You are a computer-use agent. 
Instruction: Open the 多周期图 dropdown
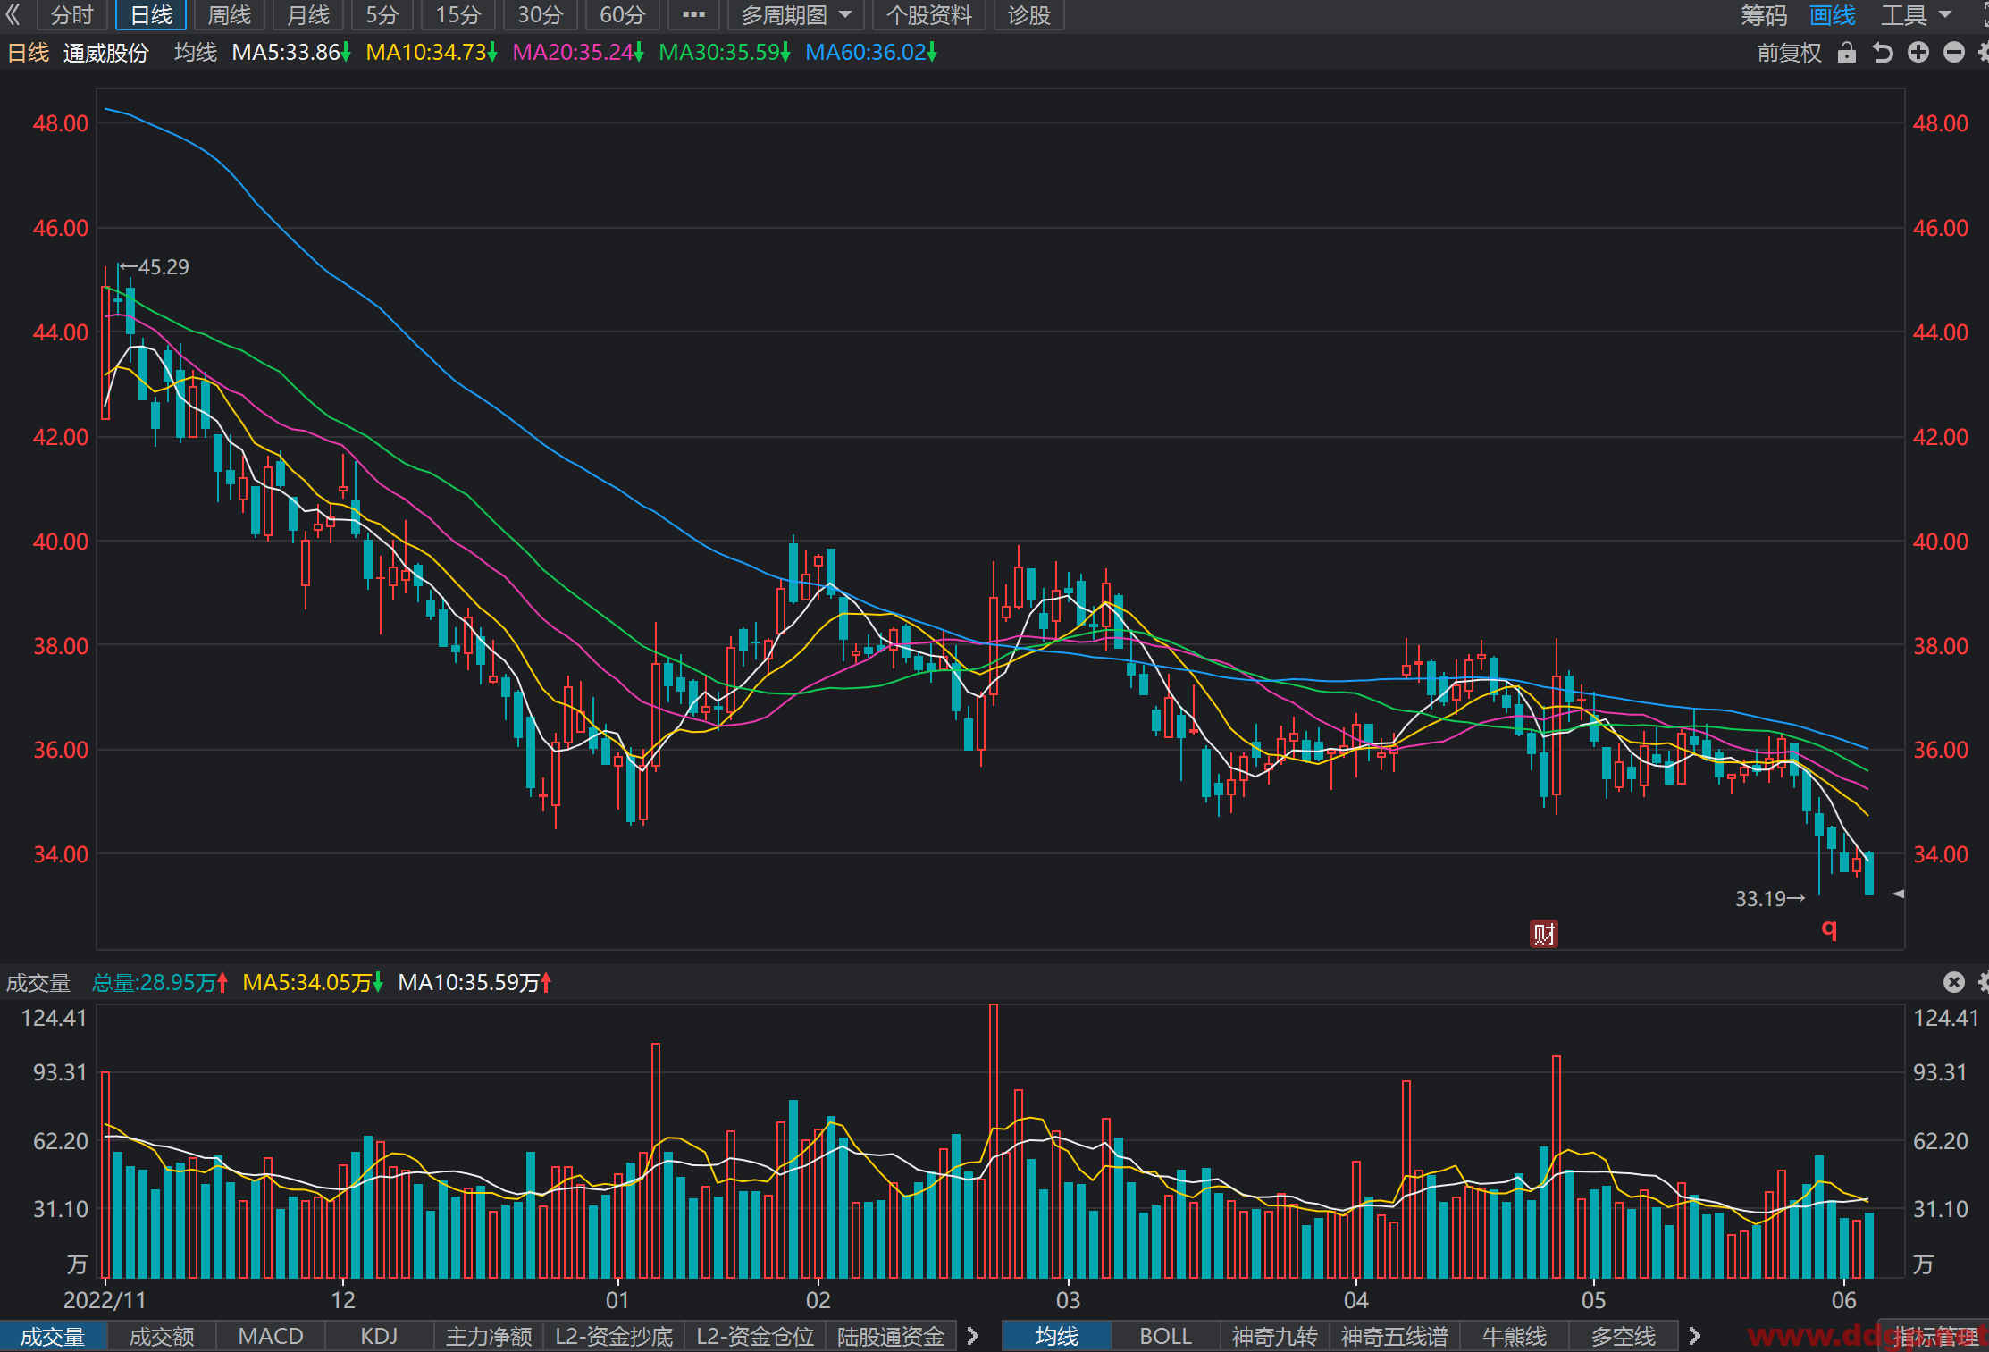[x=796, y=14]
